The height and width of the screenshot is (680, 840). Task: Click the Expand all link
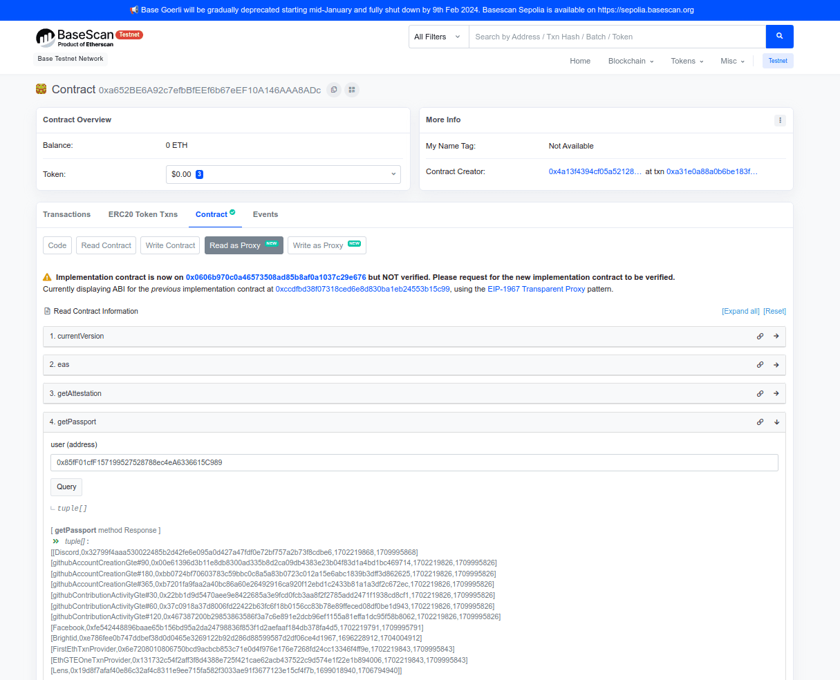click(740, 311)
